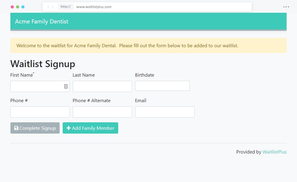Click the Email input field

coord(165,112)
